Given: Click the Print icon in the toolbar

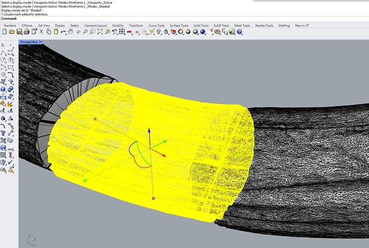Looking at the screenshot, I should 27,31.
